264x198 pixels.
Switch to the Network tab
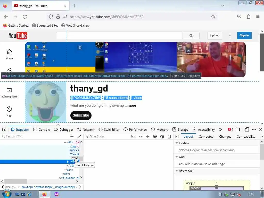[x=86, y=129]
